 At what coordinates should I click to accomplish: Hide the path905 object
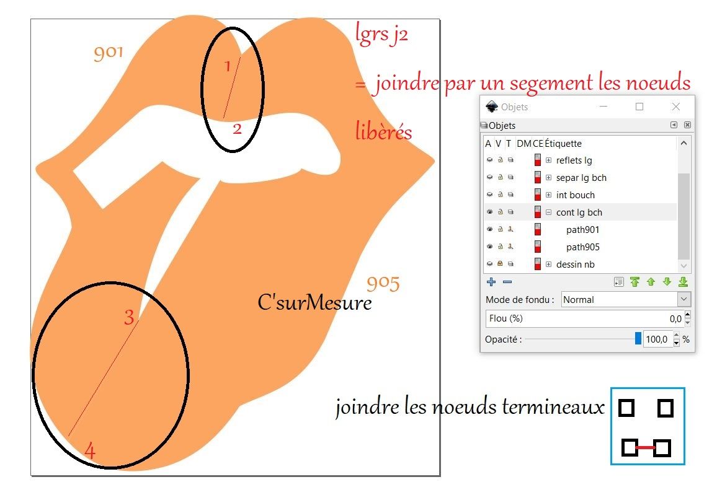(x=490, y=247)
